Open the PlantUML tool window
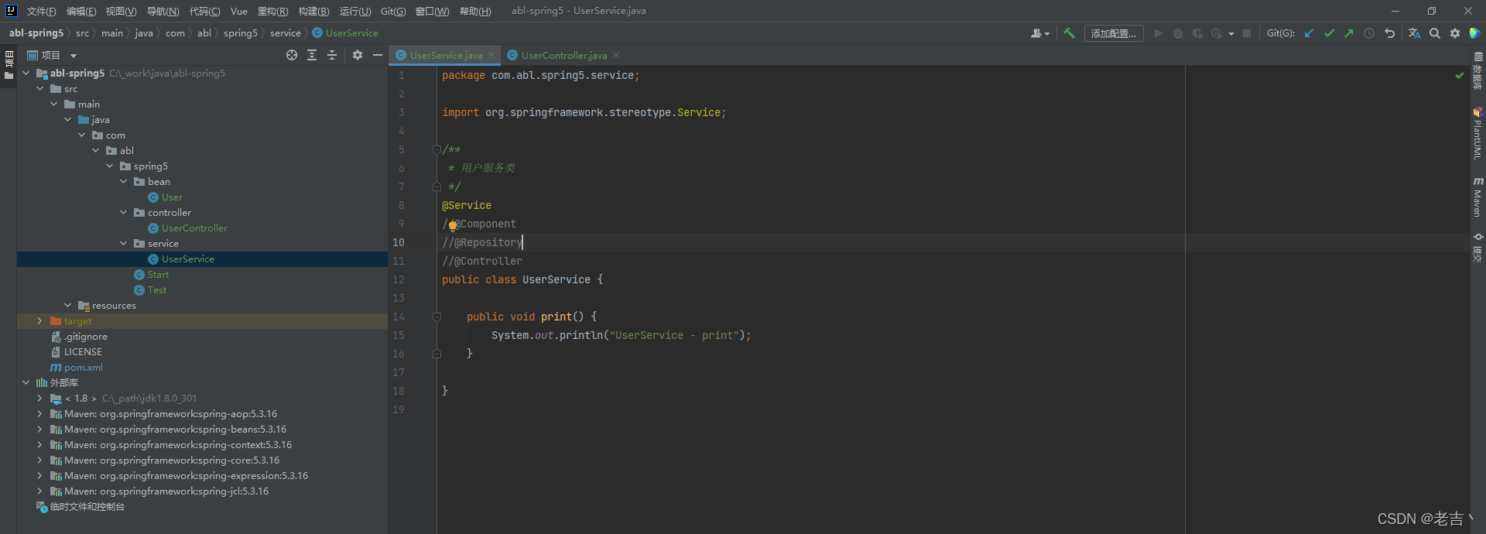The width and height of the screenshot is (1486, 534). coord(1477,133)
